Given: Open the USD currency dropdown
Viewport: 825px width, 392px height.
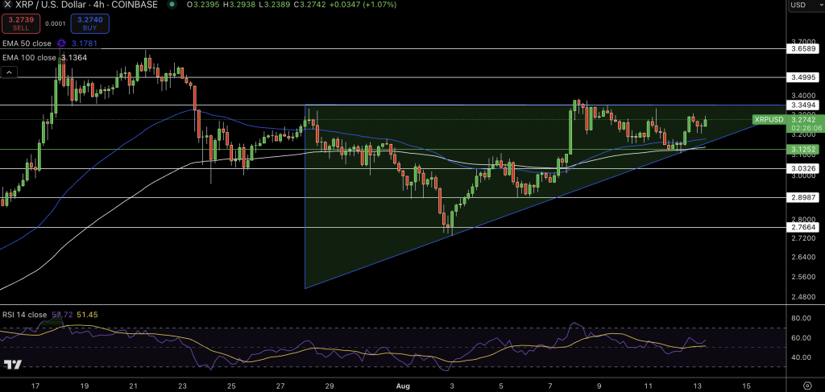Looking at the screenshot, I should point(806,5).
